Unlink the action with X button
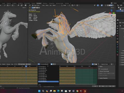 pyautogui.click(x=55, y=64)
